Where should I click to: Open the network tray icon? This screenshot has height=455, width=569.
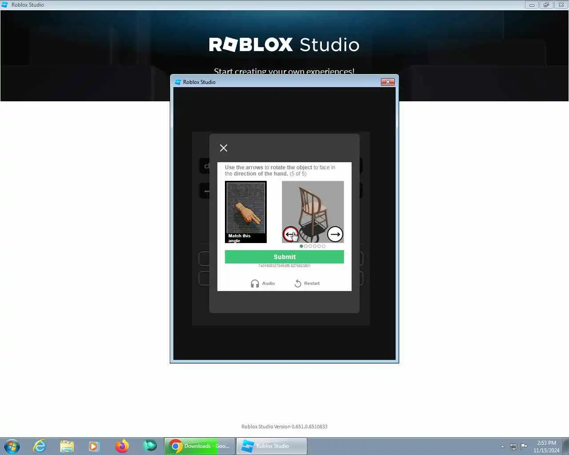(513, 447)
